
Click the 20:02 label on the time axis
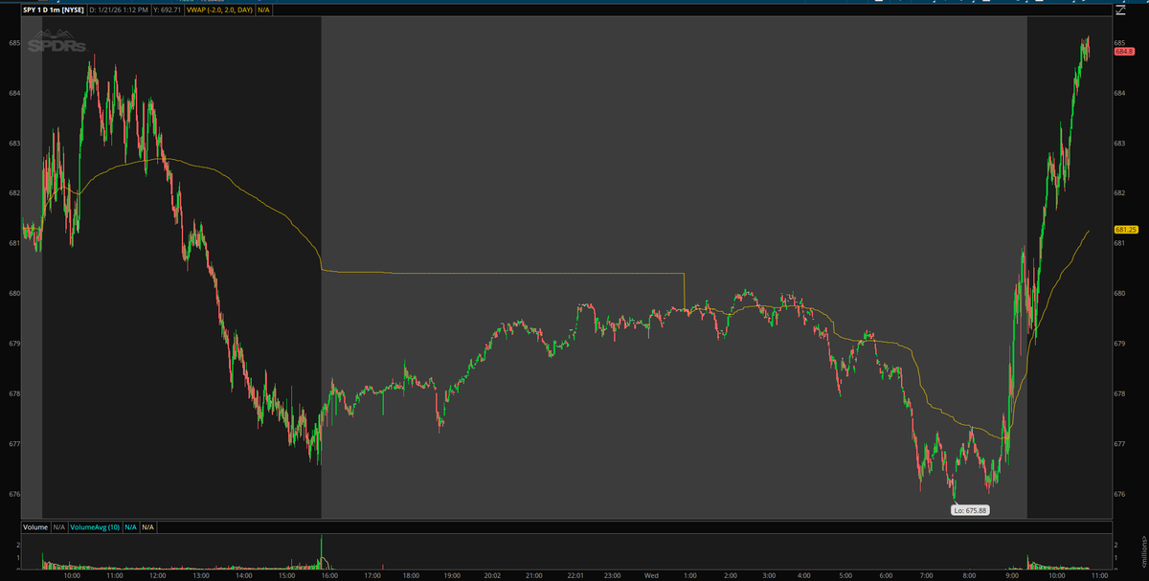coord(492,576)
